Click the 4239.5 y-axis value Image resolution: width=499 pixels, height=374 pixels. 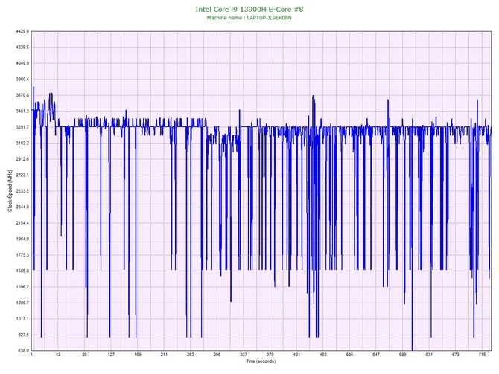(22, 48)
